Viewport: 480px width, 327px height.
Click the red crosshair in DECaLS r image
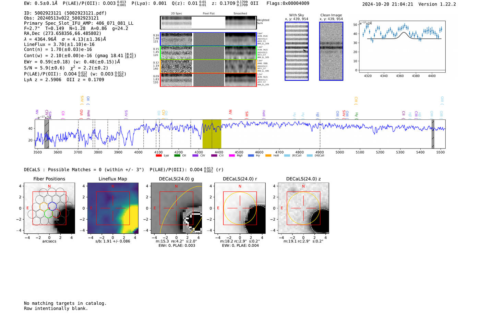click(240, 208)
